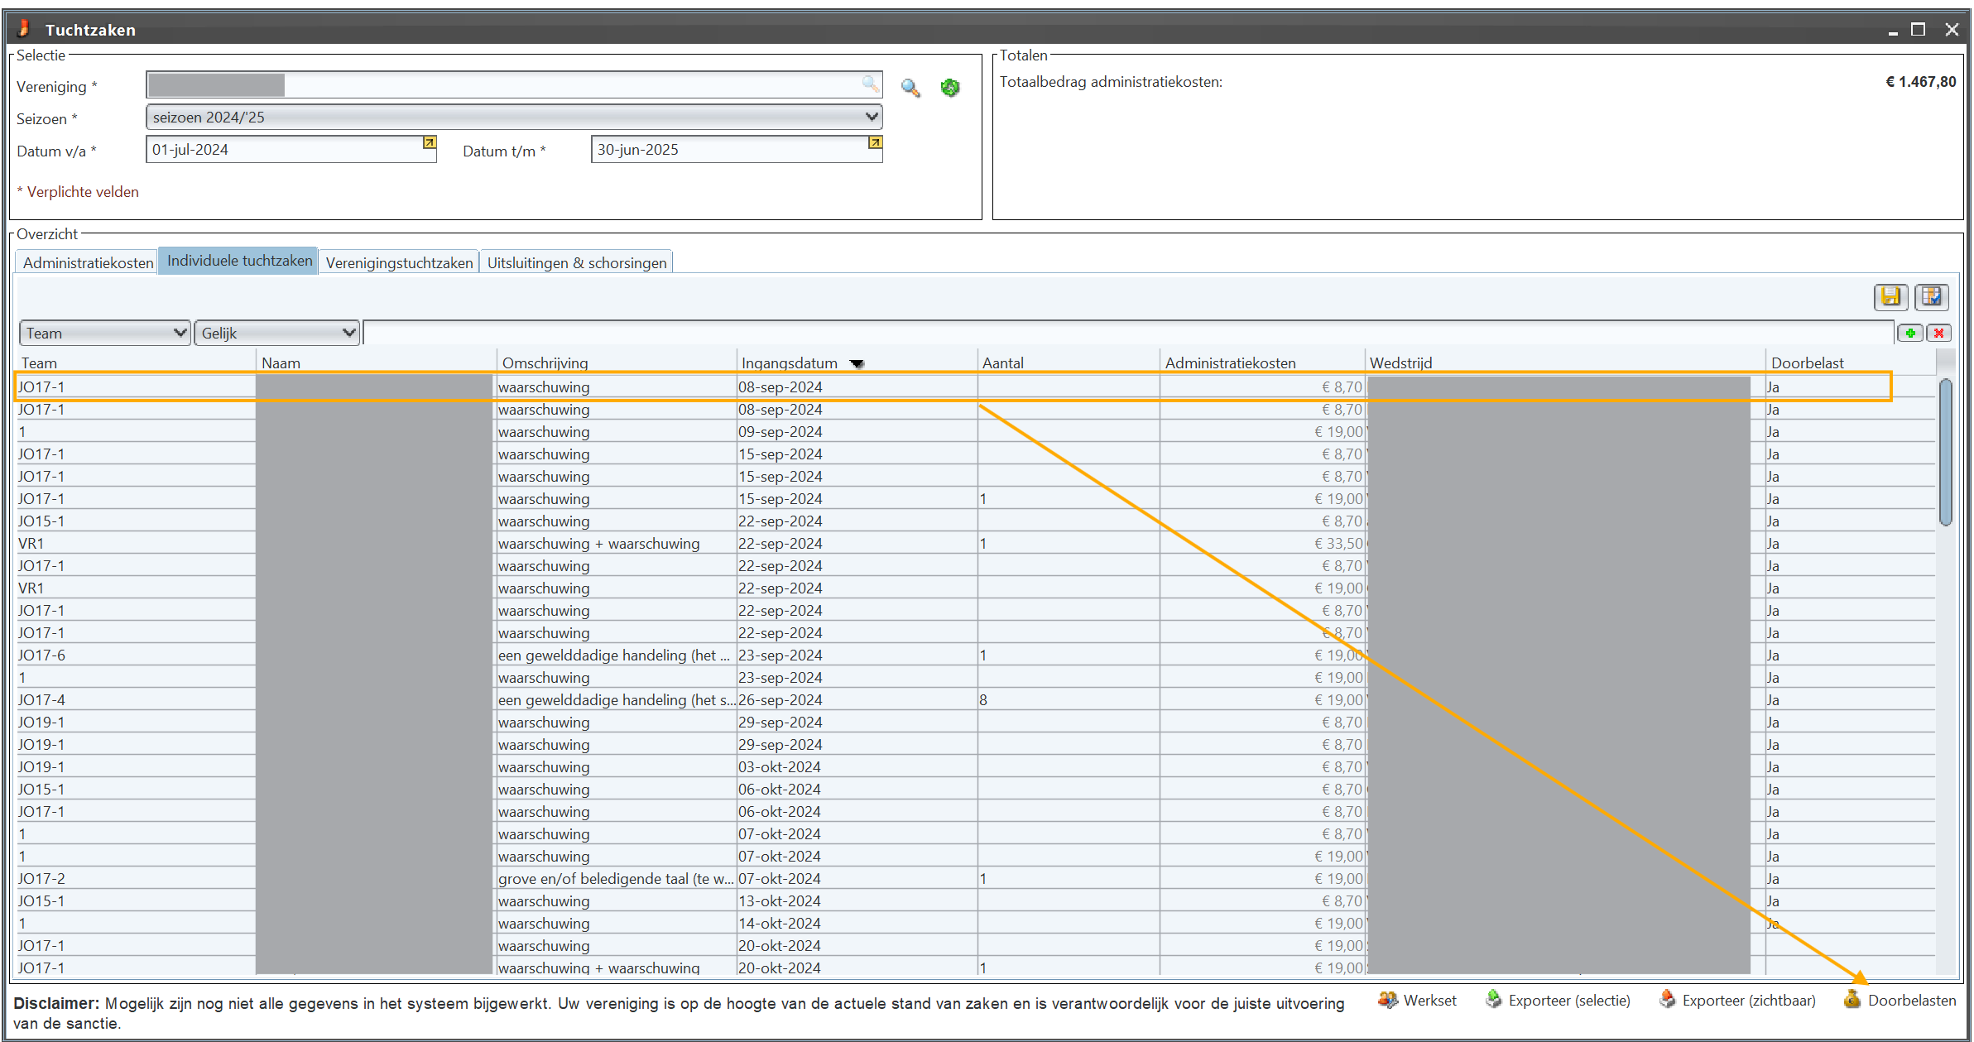Viewport: 1974px width, 1042px height.
Task: Switch to Administratiekosten tab
Action: coord(88,262)
